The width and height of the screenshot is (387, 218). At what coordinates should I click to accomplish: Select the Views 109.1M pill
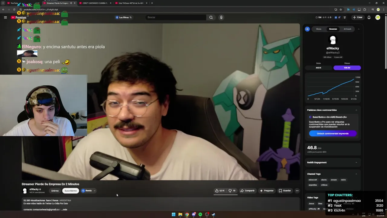pyautogui.click(x=347, y=68)
